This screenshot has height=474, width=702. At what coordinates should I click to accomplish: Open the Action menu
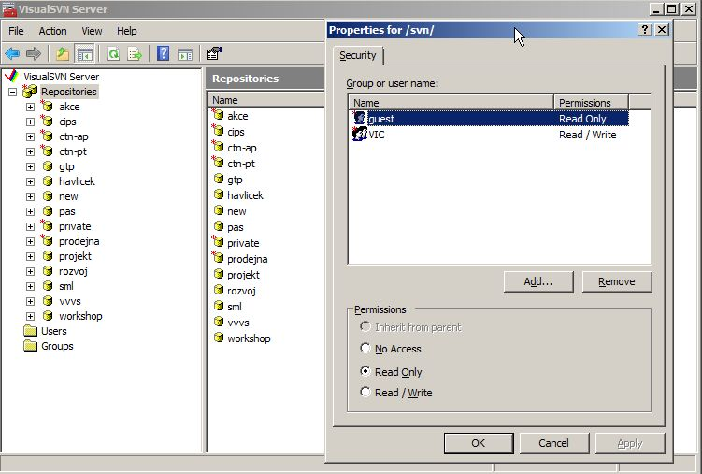pos(53,31)
